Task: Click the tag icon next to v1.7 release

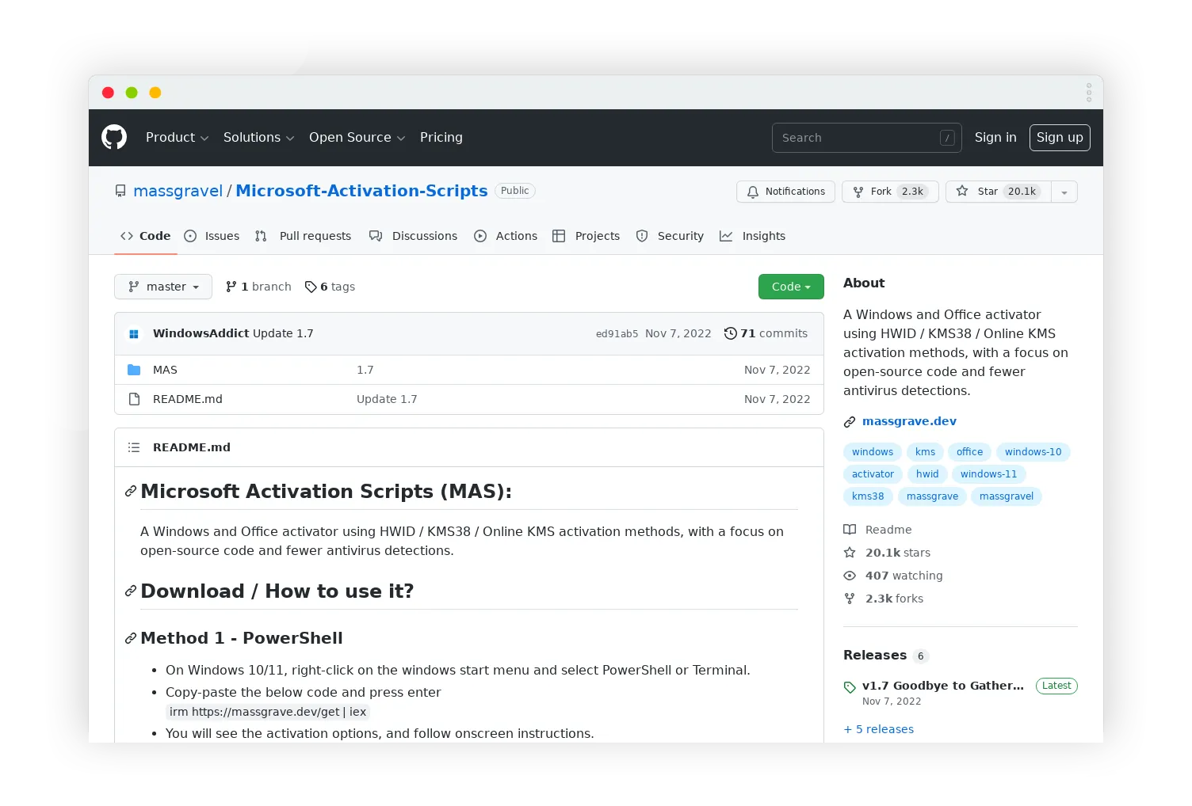Action: click(850, 686)
